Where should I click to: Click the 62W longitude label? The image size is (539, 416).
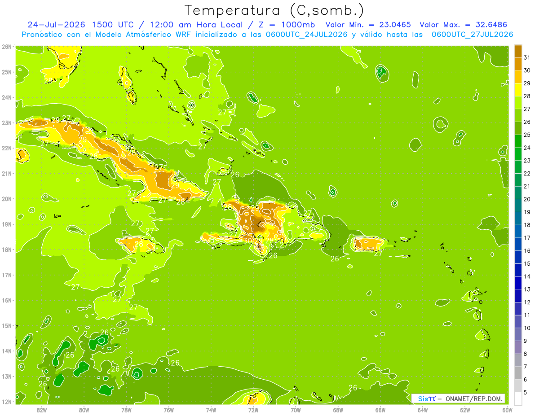465,410
